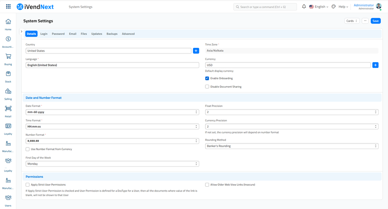Check Apply Strict User Permissions
The image size is (388, 209).
click(28, 185)
